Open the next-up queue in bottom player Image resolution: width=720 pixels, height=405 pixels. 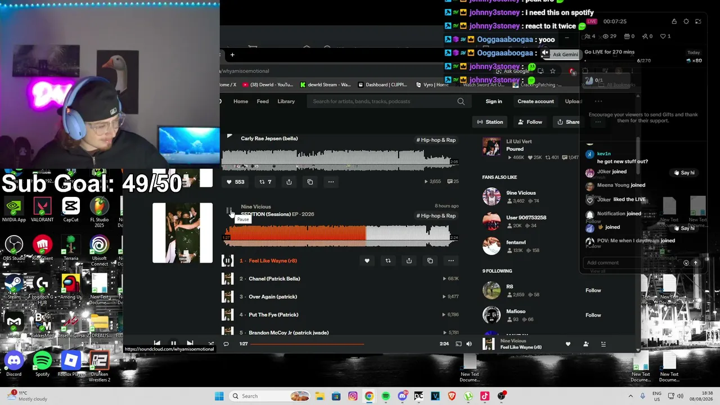pos(603,344)
